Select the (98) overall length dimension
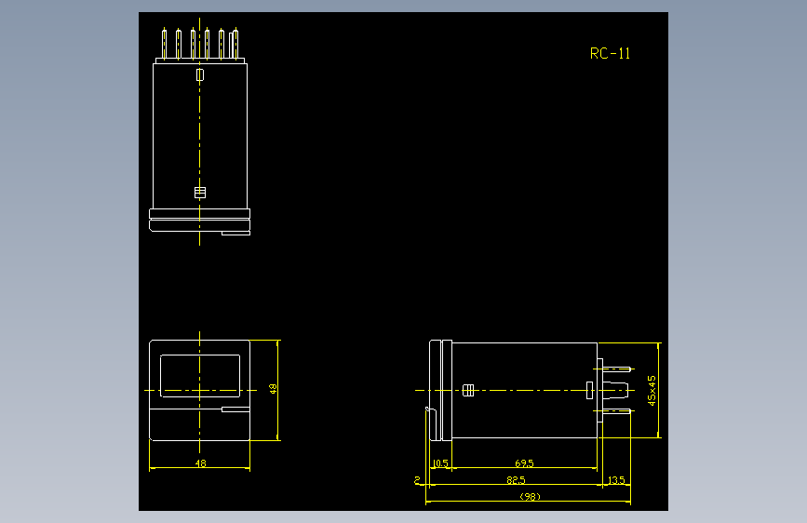 (531, 497)
